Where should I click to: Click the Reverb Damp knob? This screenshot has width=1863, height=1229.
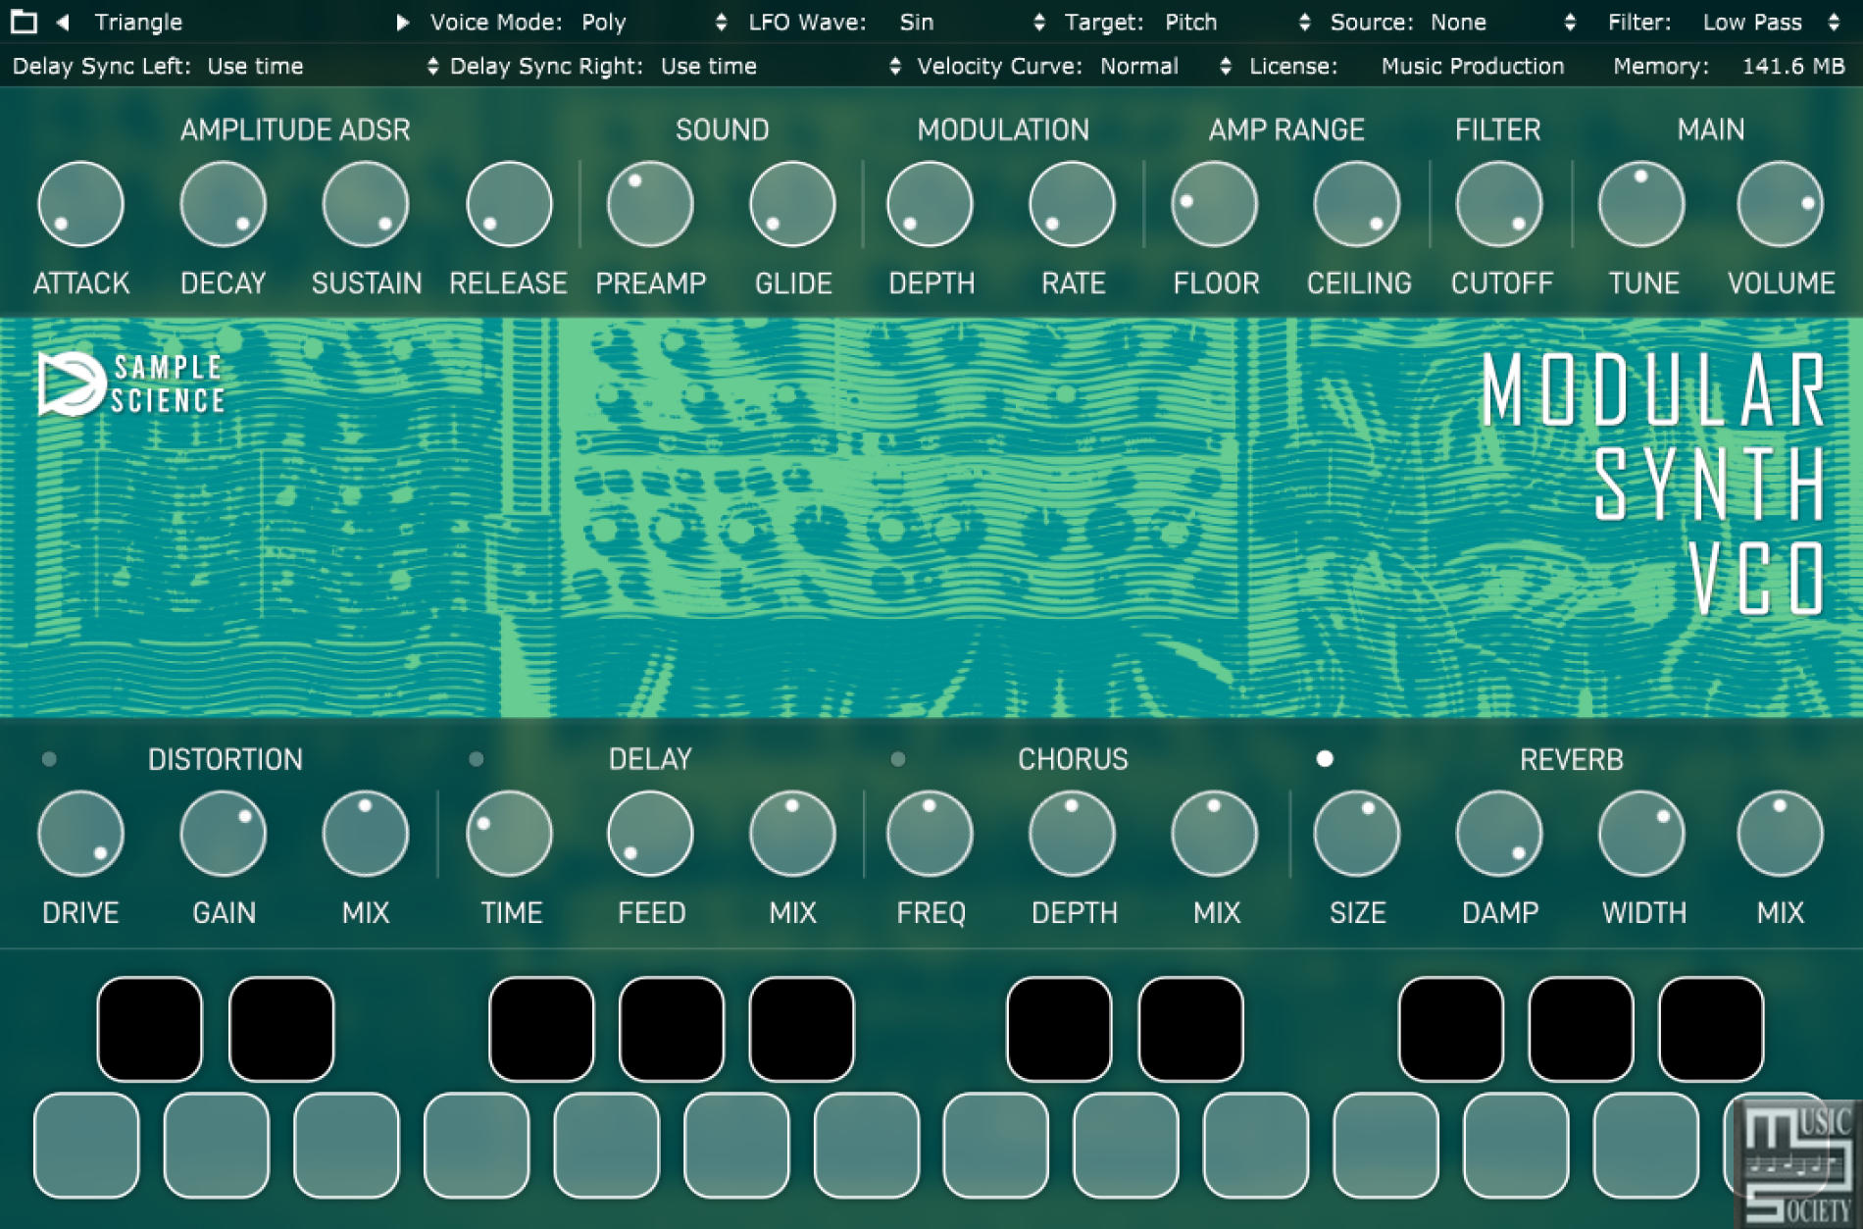pyautogui.click(x=1499, y=834)
